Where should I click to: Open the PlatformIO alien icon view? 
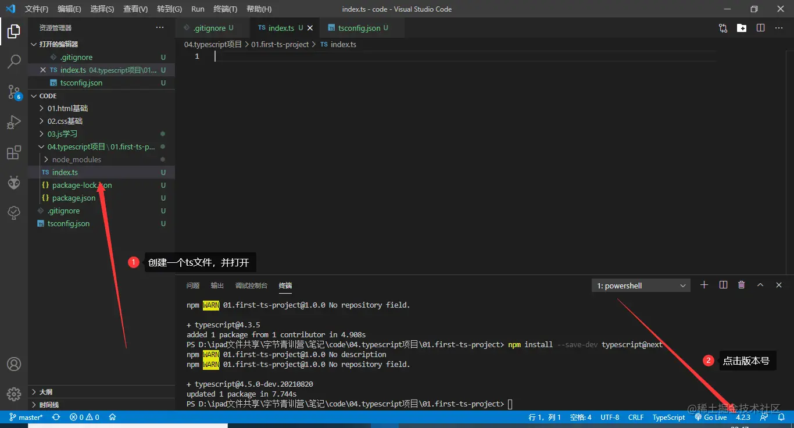[14, 183]
